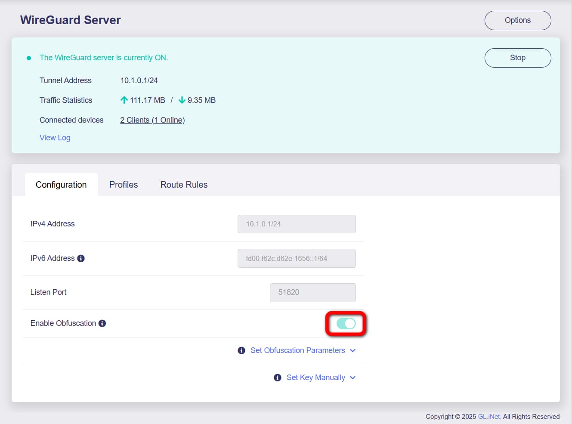Click info icon beside Enable Obfuscation
The height and width of the screenshot is (424, 572).
pos(102,323)
